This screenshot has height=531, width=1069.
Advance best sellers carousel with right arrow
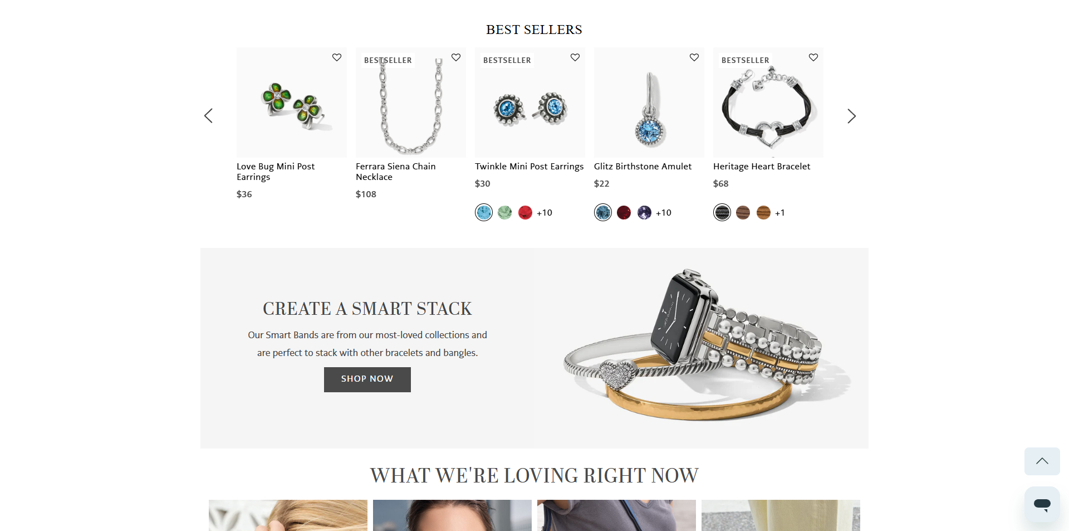pyautogui.click(x=851, y=116)
